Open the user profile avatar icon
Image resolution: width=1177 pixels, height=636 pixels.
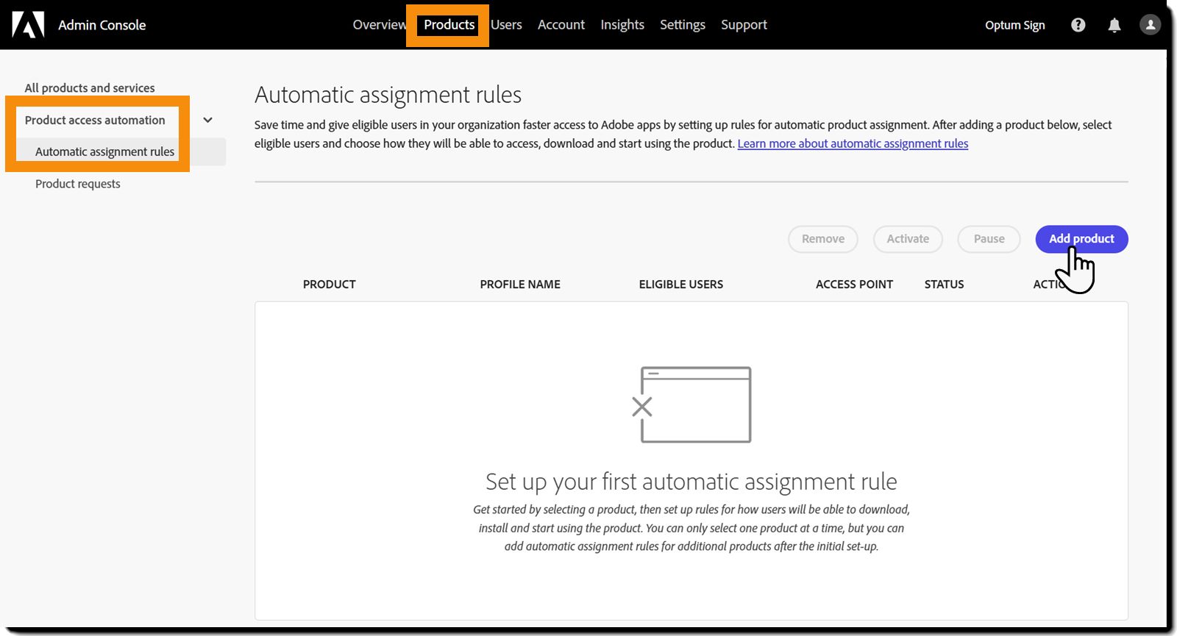1150,25
